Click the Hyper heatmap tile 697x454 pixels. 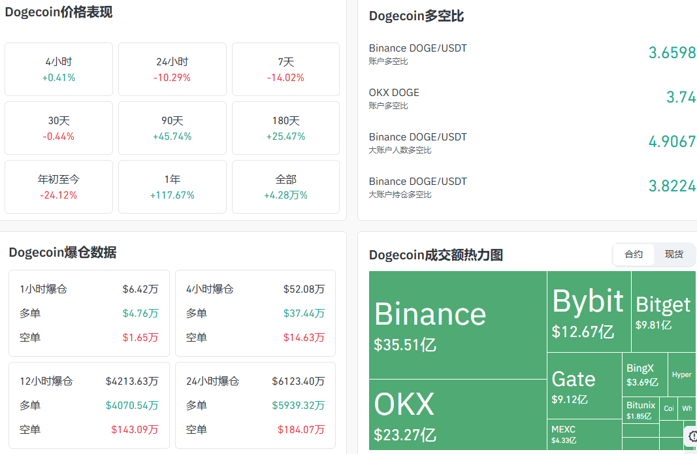(682, 374)
